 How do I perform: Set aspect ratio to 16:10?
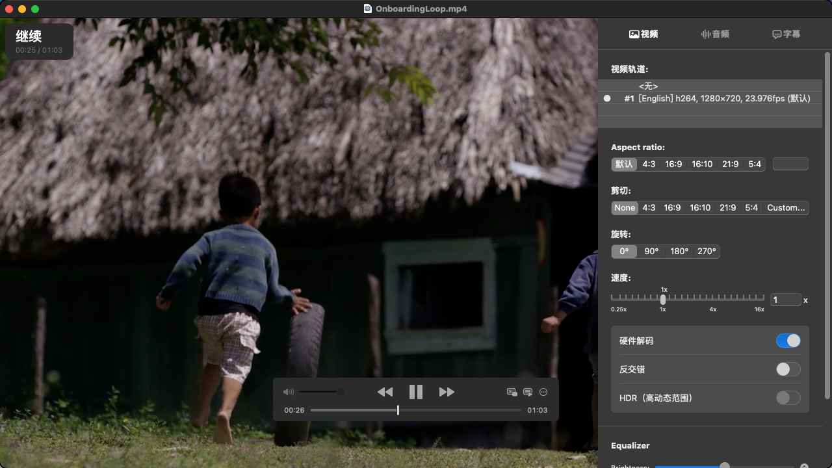[702, 164]
